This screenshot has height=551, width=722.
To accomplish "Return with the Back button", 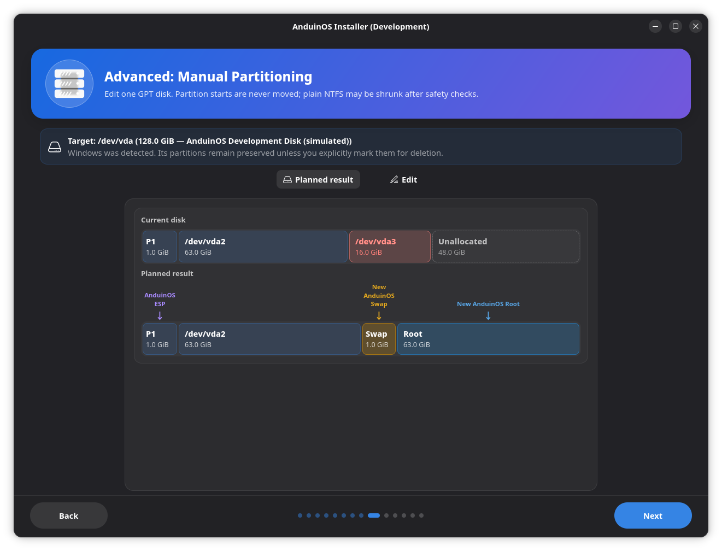I will [x=69, y=515].
